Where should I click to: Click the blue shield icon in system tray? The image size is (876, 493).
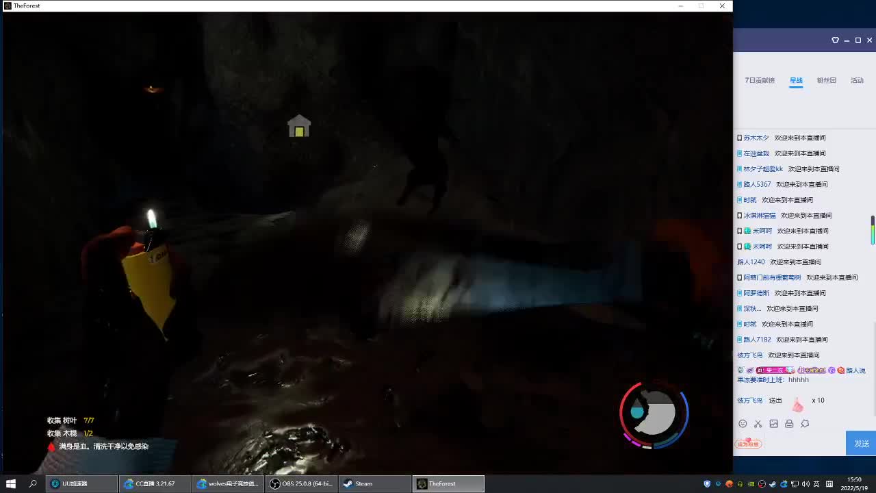coord(707,484)
